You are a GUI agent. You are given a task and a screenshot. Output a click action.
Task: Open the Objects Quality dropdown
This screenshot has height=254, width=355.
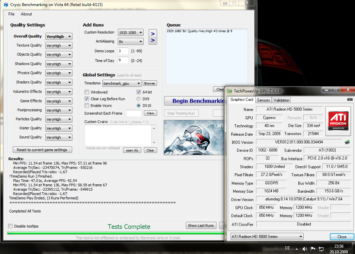pyautogui.click(x=59, y=55)
